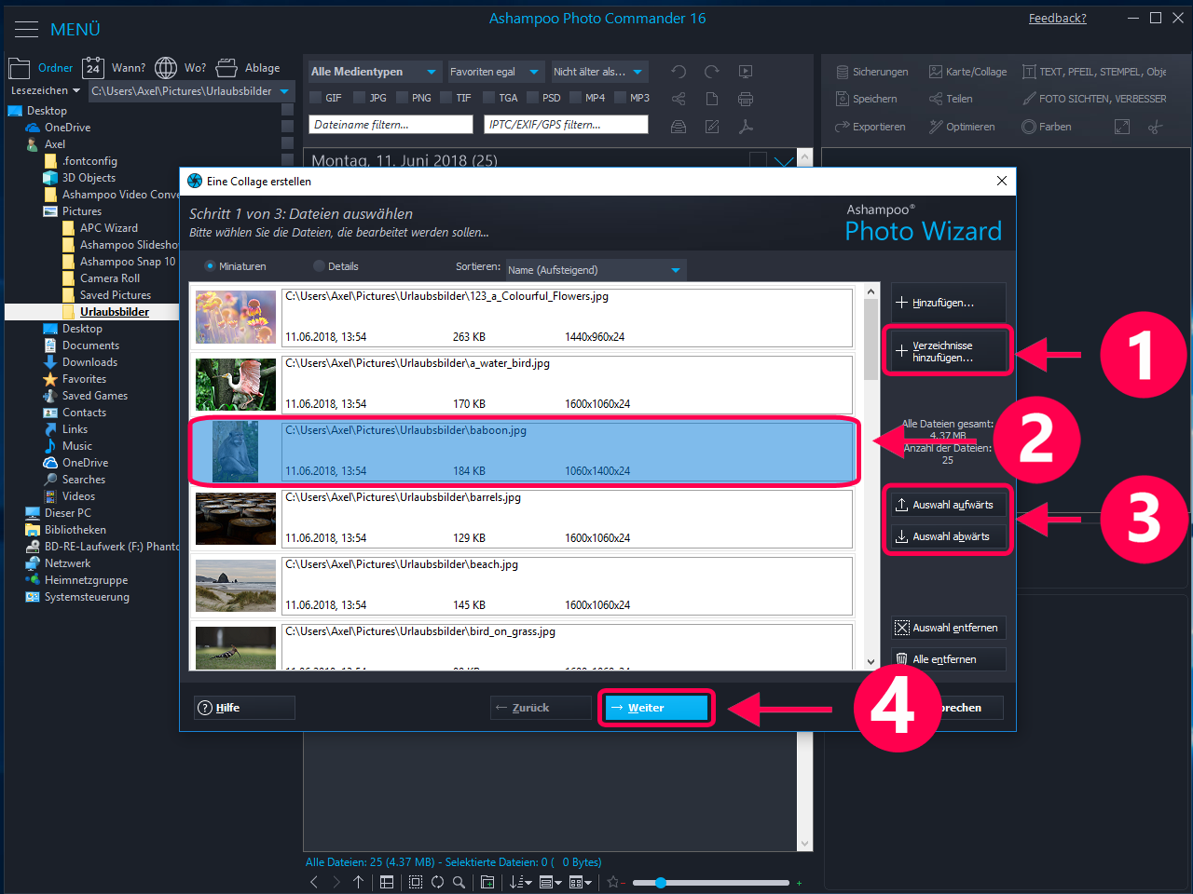Click the fullscreen expand arrows icon
The height and width of the screenshot is (894, 1193).
coord(1122,127)
